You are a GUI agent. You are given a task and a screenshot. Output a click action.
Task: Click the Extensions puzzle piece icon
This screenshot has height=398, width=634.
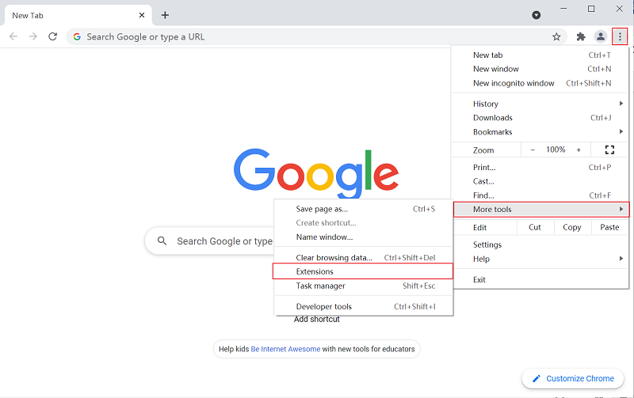(581, 36)
